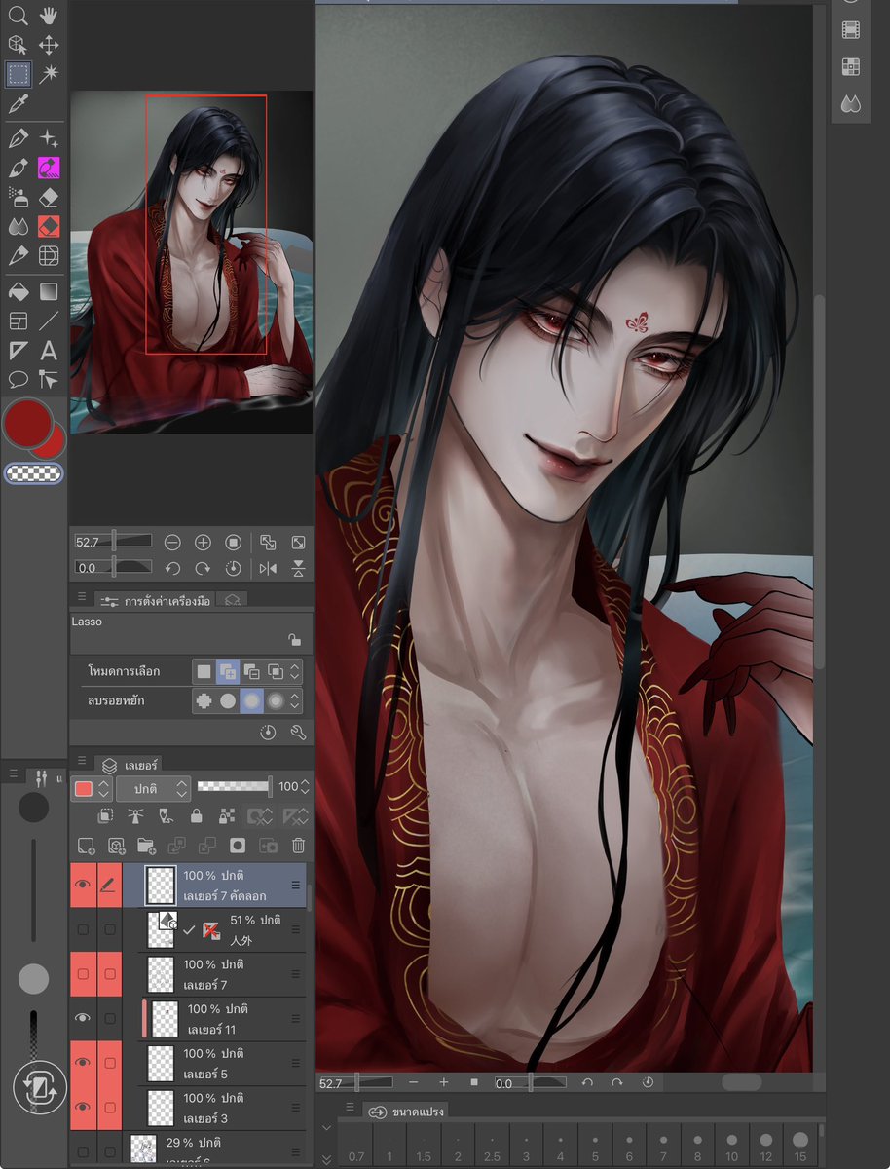Pick brush size 15 preset
Image resolution: width=890 pixels, height=1169 pixels.
click(800, 1147)
